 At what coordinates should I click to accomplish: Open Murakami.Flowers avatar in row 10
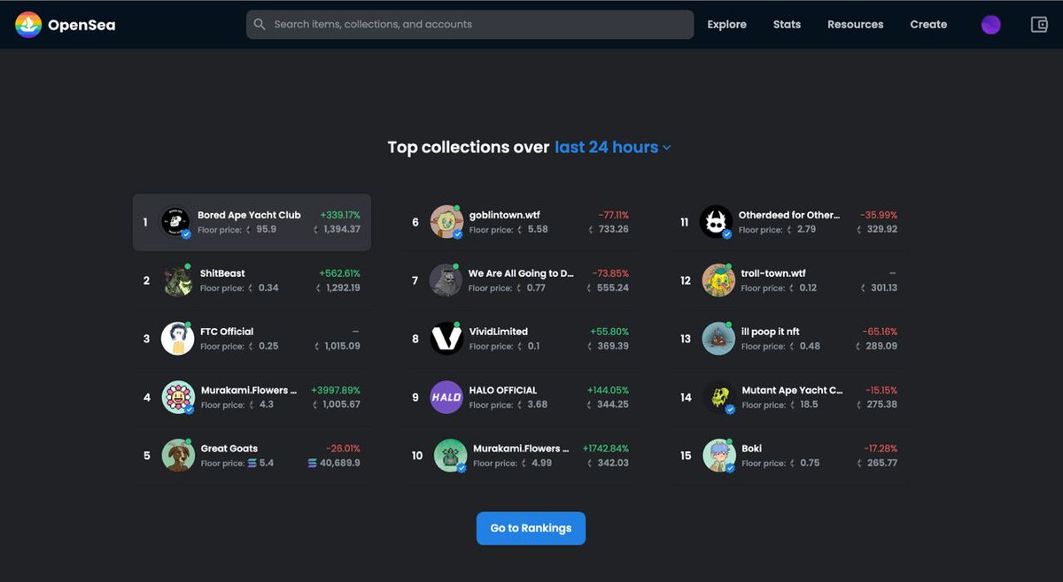click(x=450, y=456)
